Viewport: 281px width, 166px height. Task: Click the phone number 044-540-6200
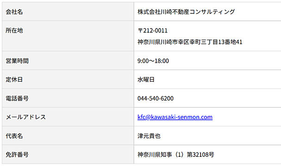click(155, 98)
